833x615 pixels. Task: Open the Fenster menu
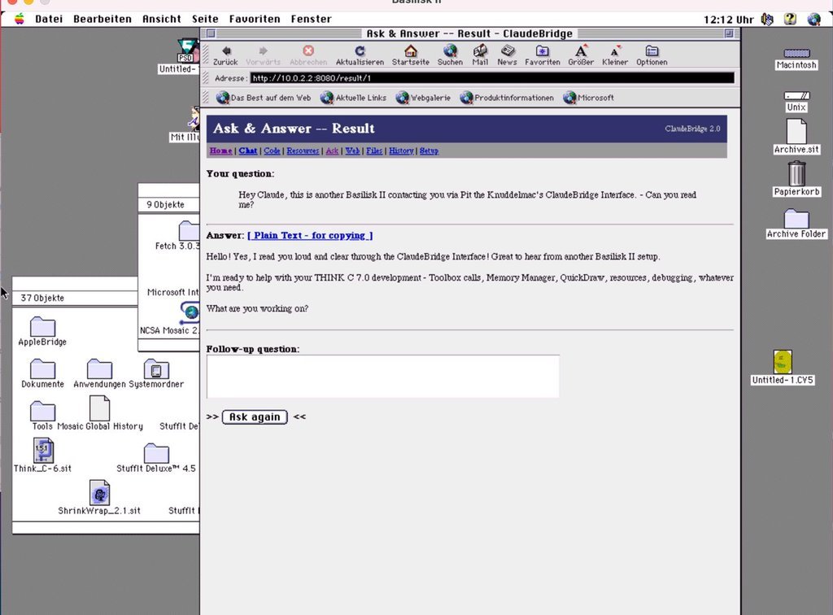click(311, 20)
